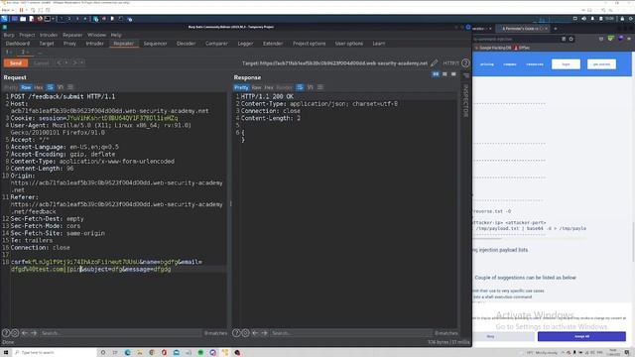Choose side-by-side request/response layout

(436, 74)
